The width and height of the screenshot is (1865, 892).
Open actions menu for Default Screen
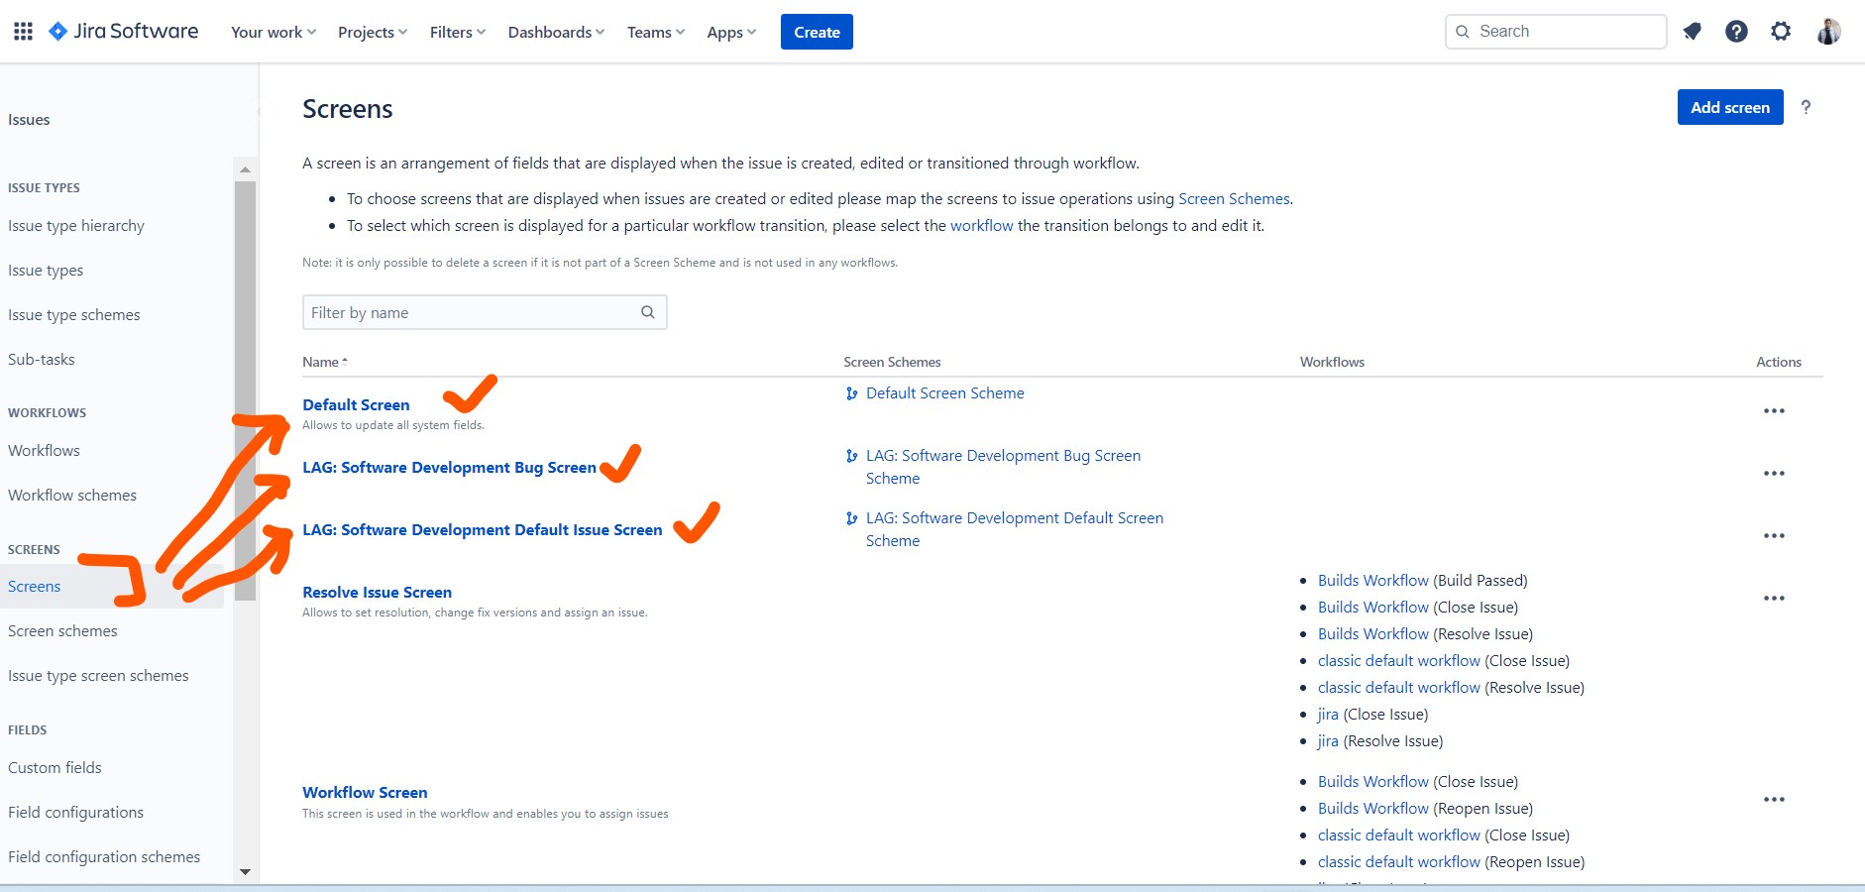coord(1774,411)
